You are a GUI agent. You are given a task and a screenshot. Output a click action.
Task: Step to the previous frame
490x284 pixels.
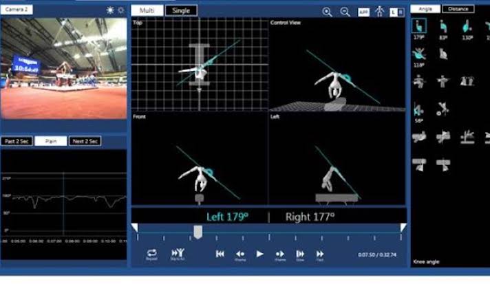point(240,254)
